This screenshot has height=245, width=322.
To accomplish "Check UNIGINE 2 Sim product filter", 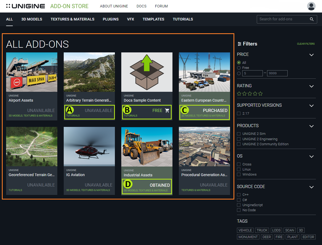I will pyautogui.click(x=239, y=134).
